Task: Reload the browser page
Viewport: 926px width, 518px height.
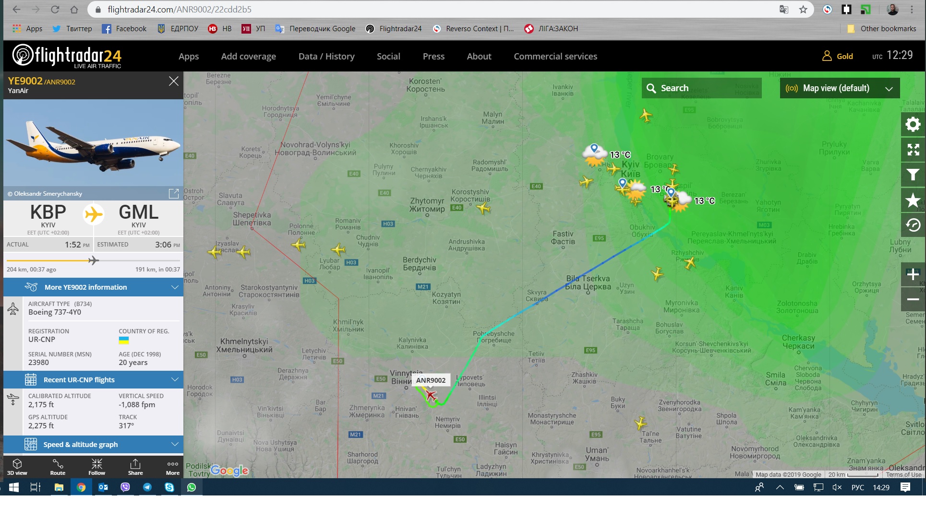Action: coord(55,10)
